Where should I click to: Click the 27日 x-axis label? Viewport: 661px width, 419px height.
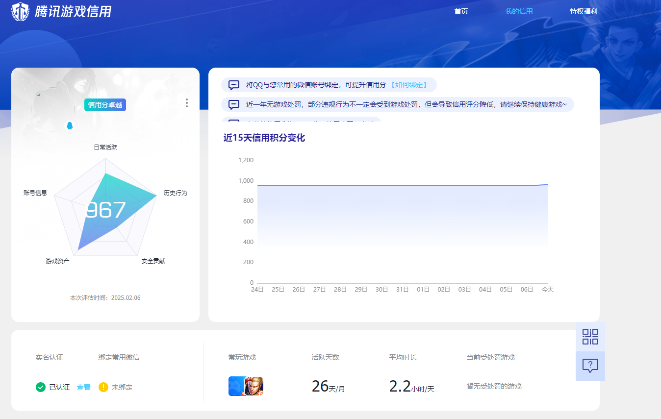coord(320,290)
